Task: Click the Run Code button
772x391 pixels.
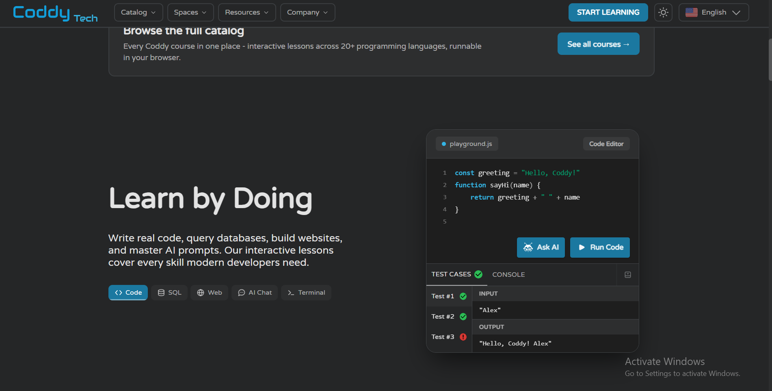Action: click(x=600, y=247)
